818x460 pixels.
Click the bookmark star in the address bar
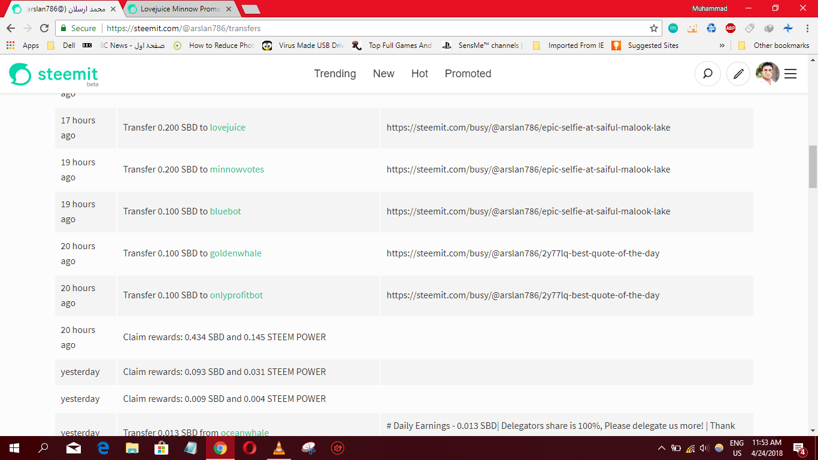pyautogui.click(x=653, y=28)
